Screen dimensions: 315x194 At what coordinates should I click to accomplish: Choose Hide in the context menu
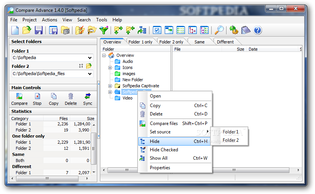(174, 141)
